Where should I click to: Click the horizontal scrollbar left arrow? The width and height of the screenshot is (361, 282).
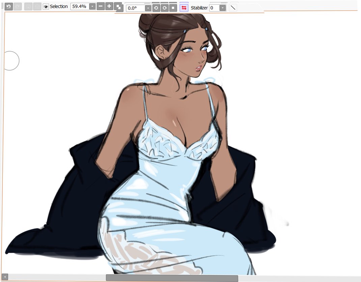[x=5, y=277]
